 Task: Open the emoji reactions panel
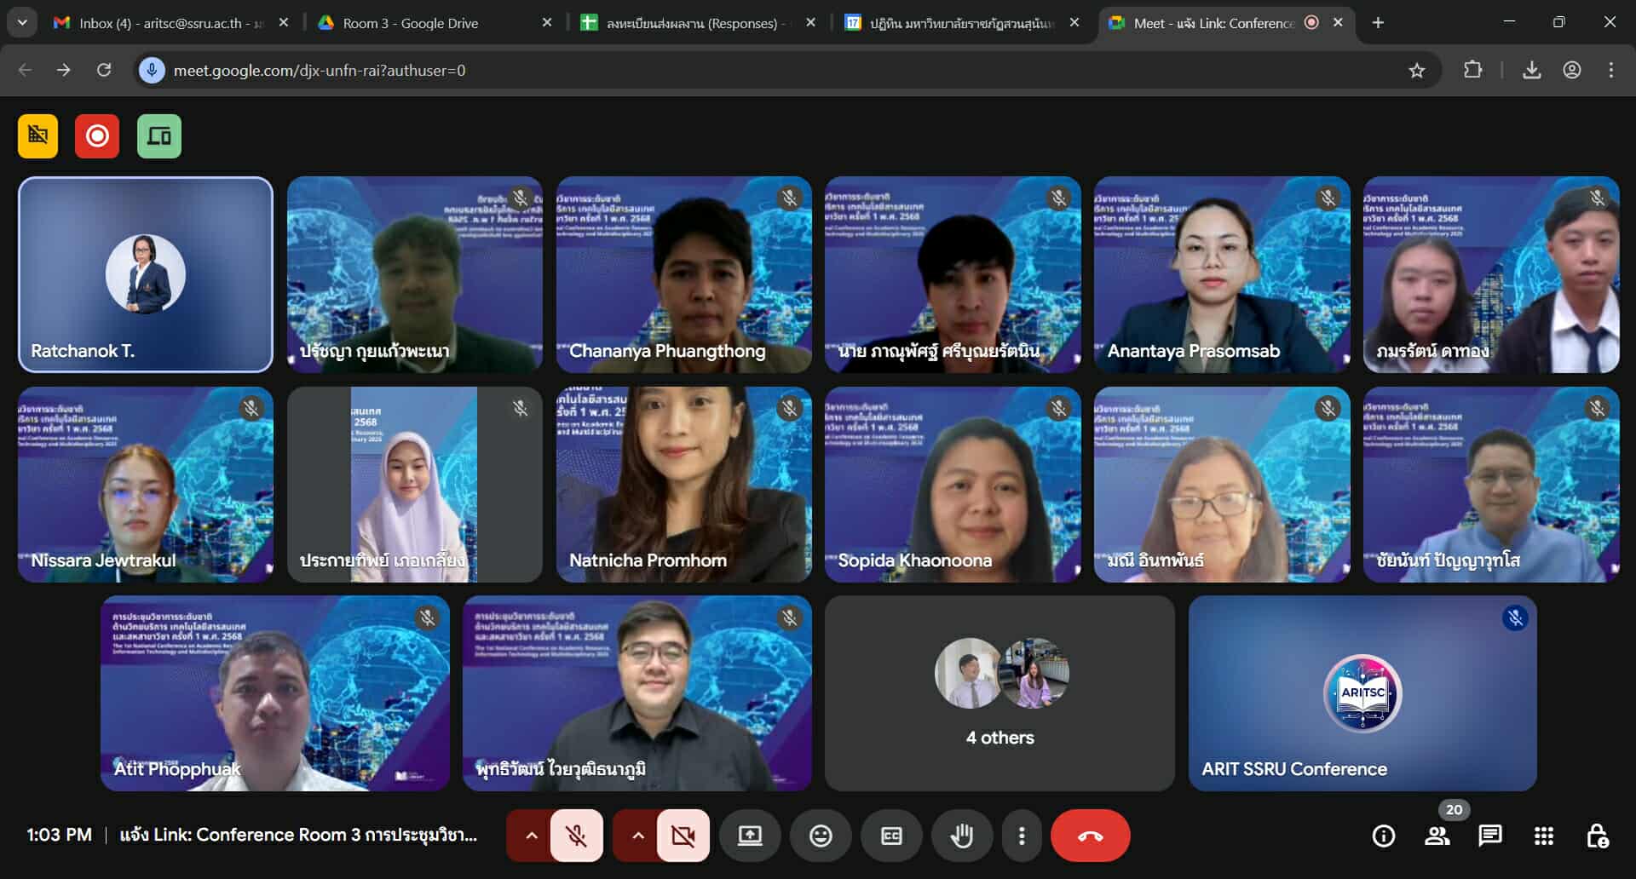[820, 836]
